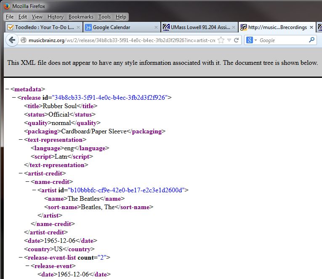This screenshot has width=322, height=279.
Task: Open the History menu
Action: click(56, 17)
